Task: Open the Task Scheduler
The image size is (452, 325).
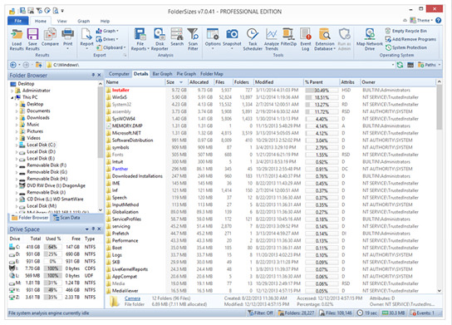Action: [x=253, y=40]
